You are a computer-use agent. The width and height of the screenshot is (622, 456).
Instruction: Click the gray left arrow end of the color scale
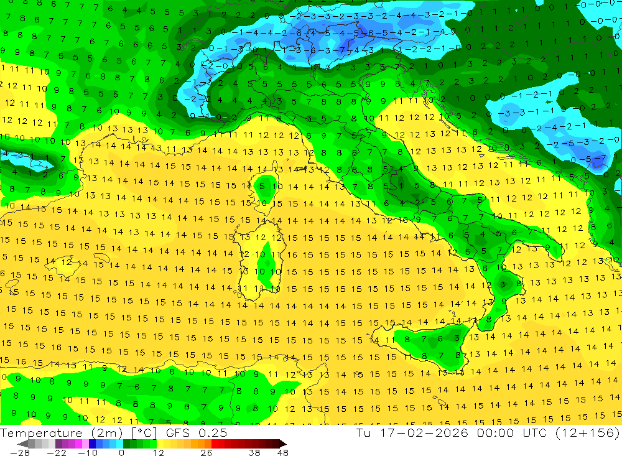pos(22,444)
